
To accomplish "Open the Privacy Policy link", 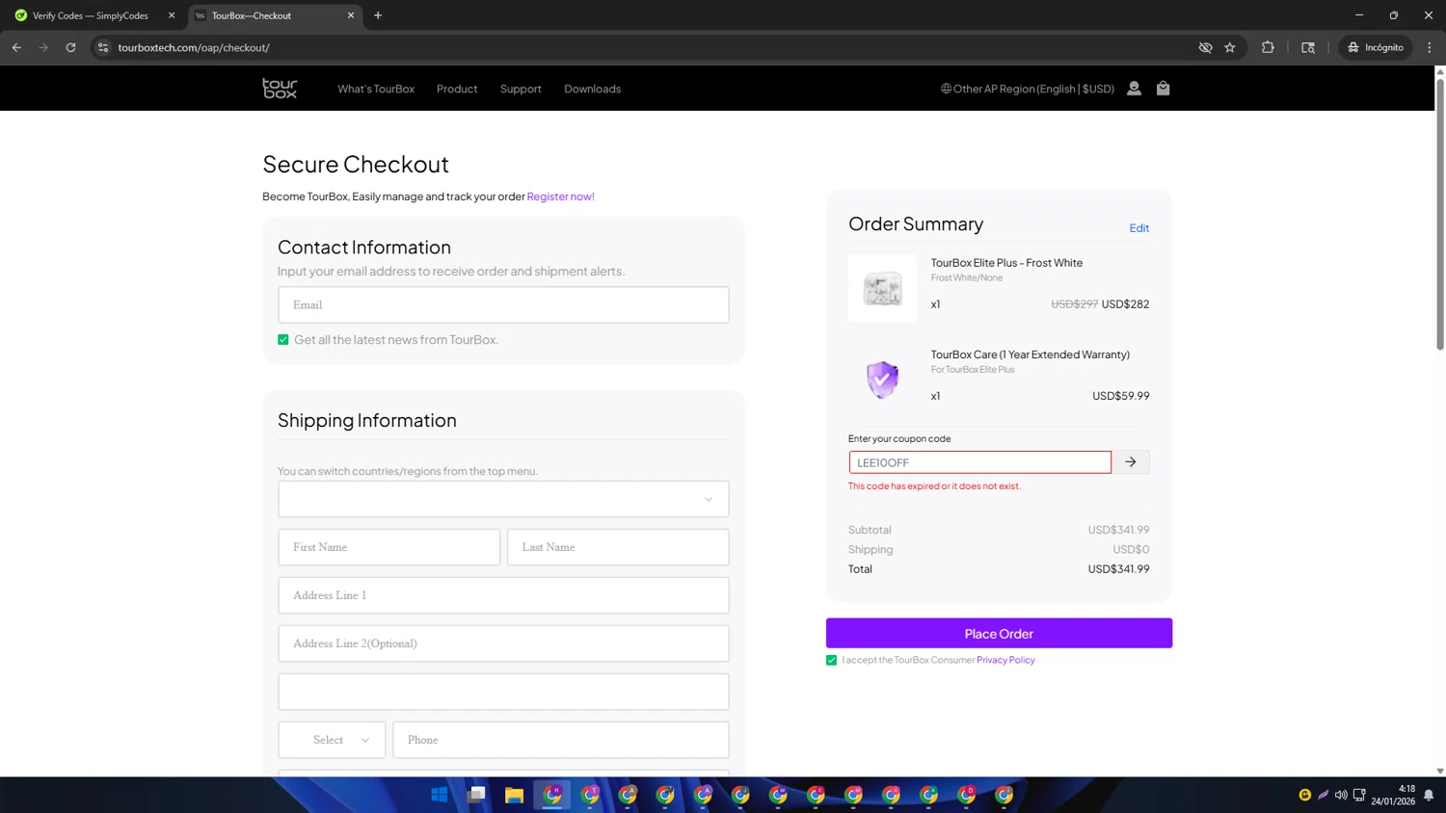I will [1005, 660].
